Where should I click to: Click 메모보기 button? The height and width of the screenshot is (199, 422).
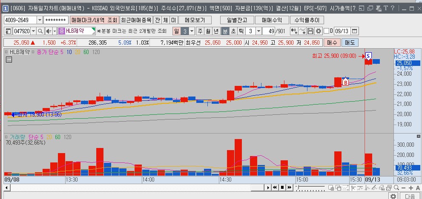pyautogui.click(x=195, y=20)
